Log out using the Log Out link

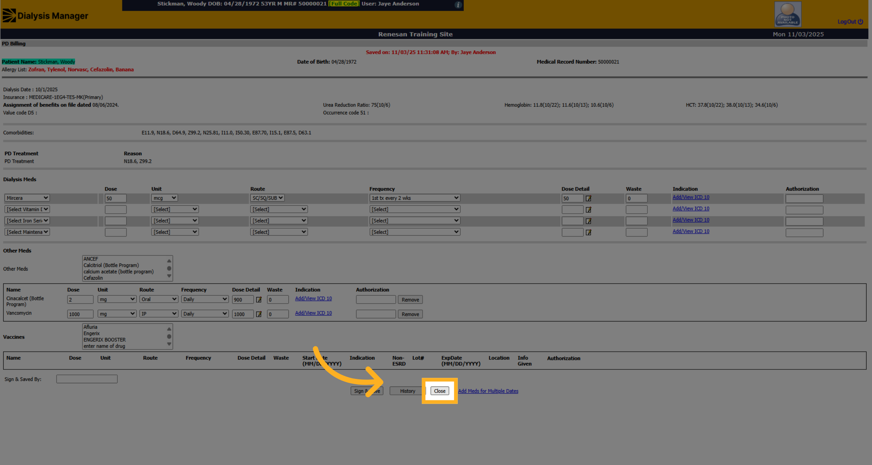850,22
